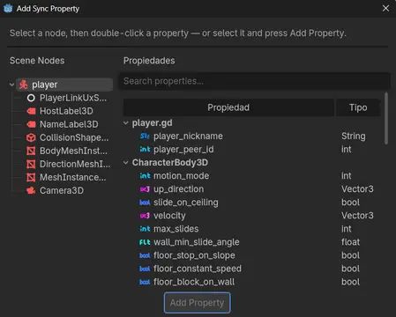Screen dimensions: 396x317
Task: Click the int icon beside motion_mode
Action: 145,176
